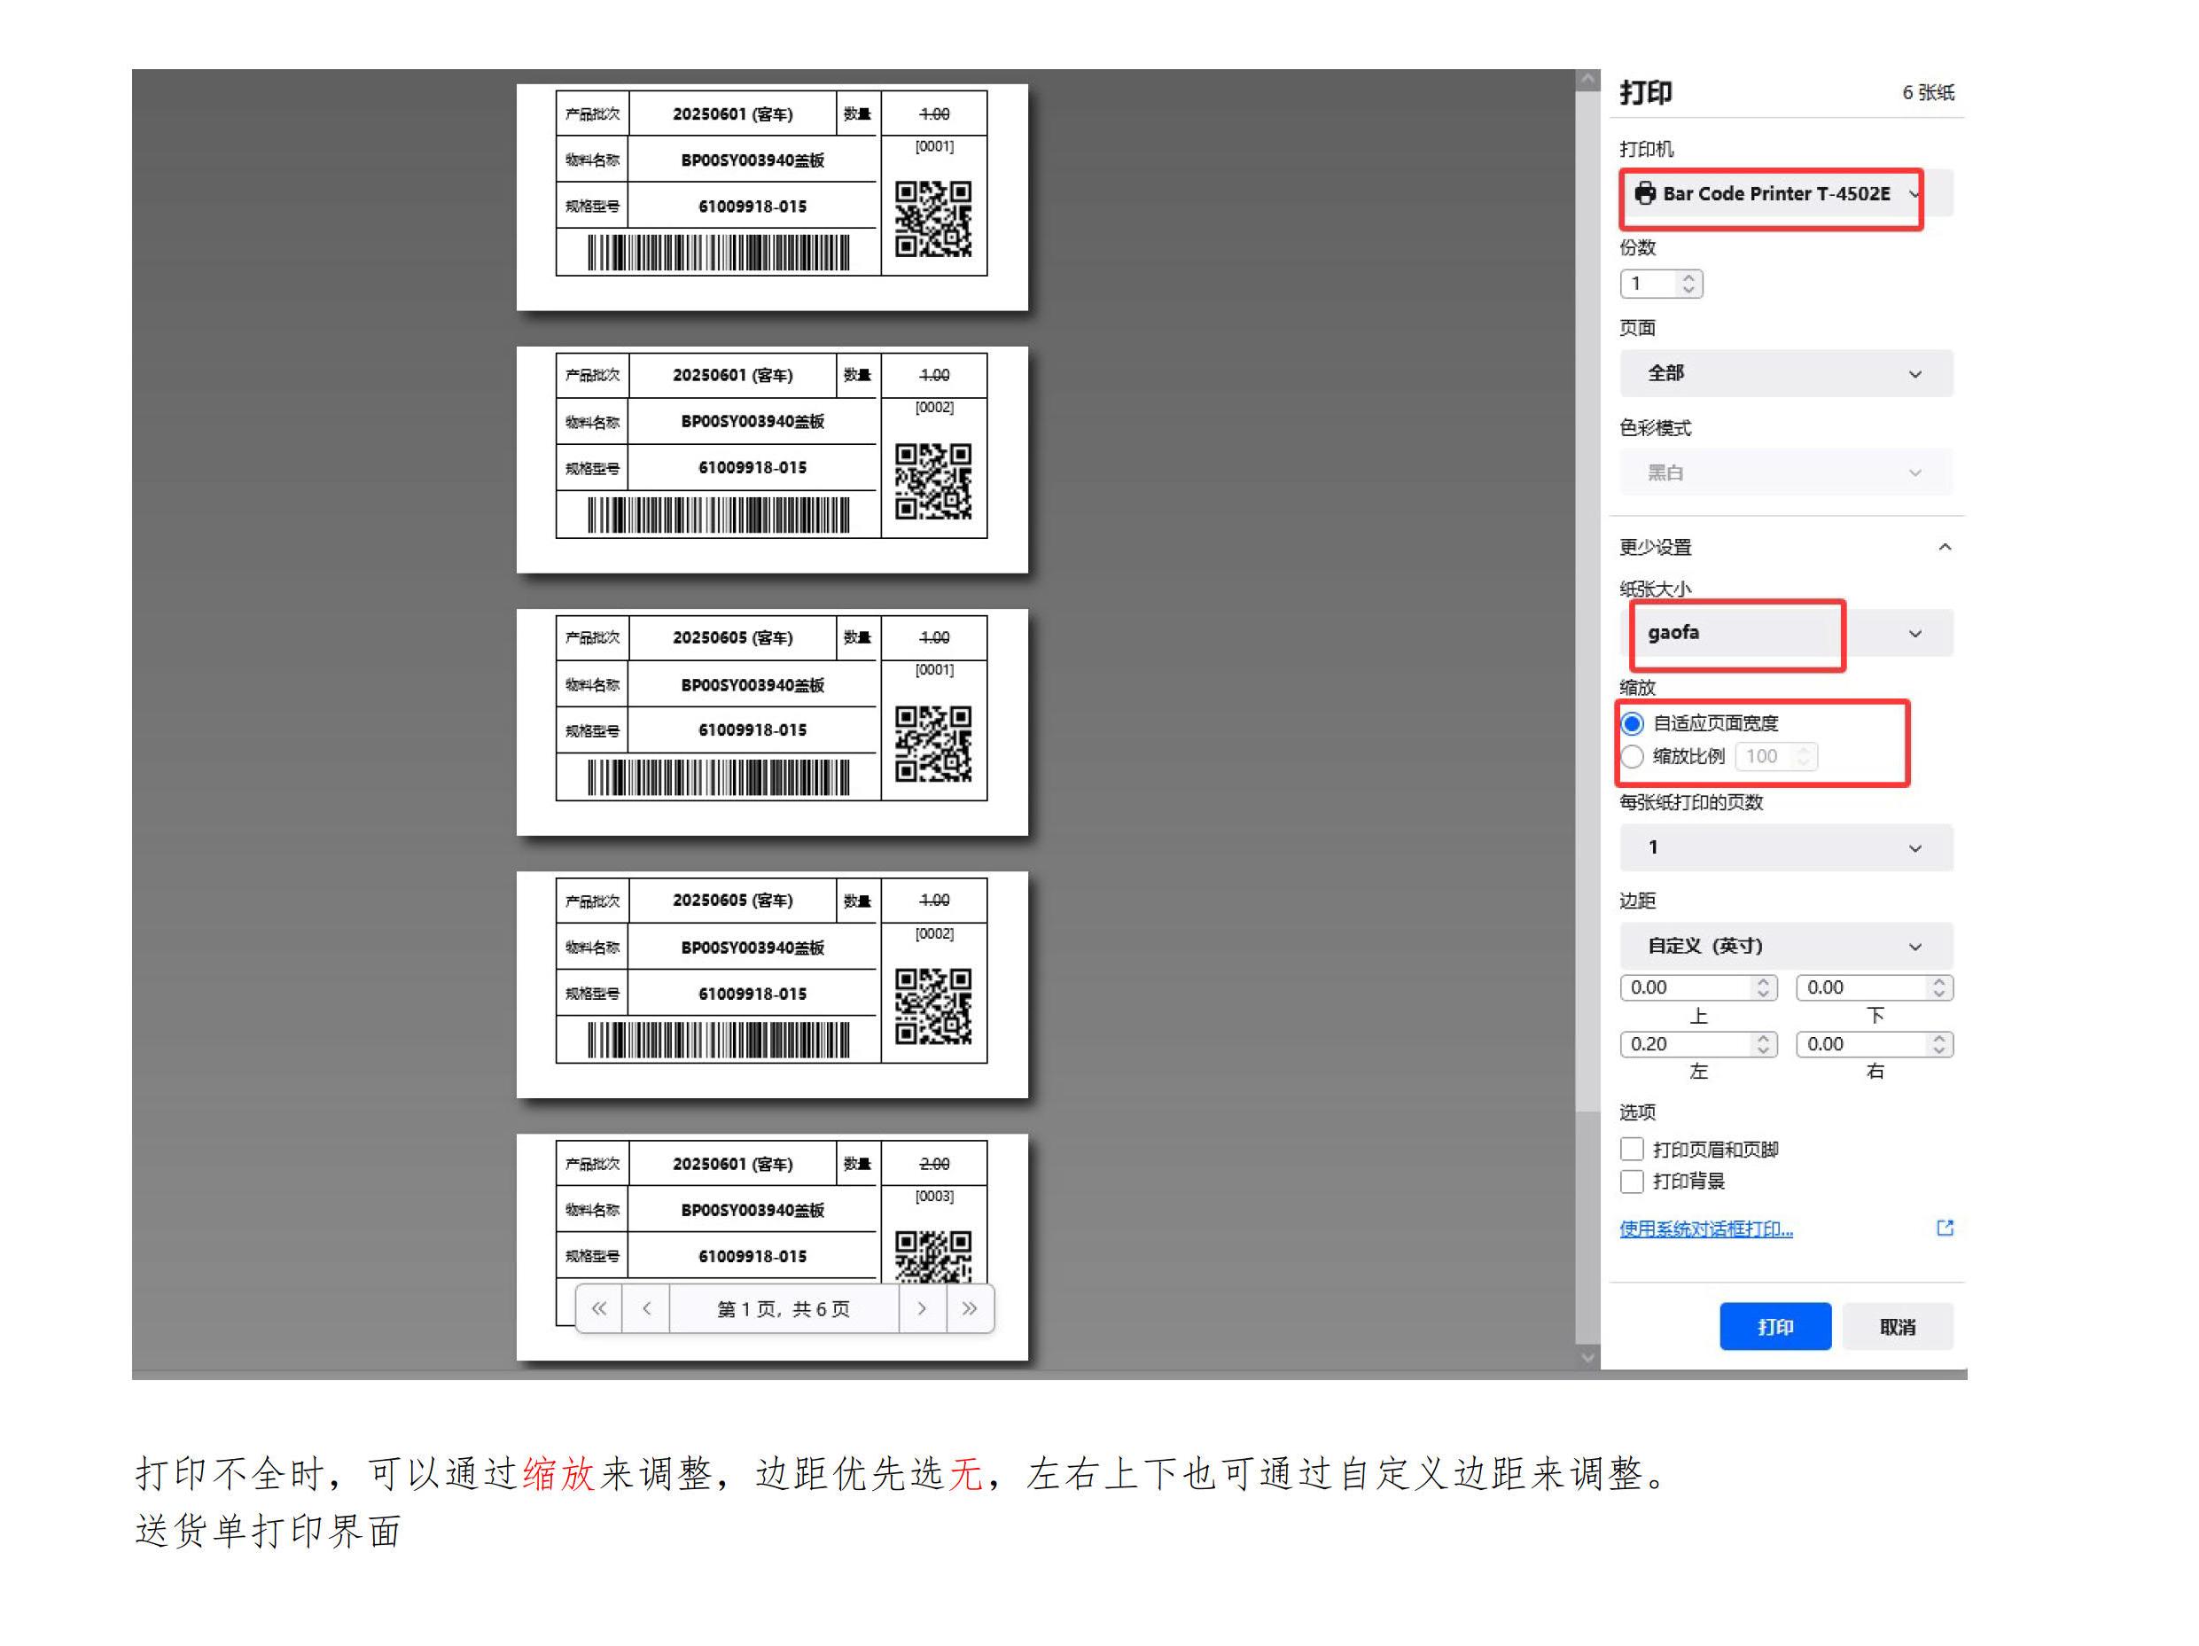Open the 使用系统对话框打印 link
Screen dimensions: 2199x1646
pos(1706,1229)
